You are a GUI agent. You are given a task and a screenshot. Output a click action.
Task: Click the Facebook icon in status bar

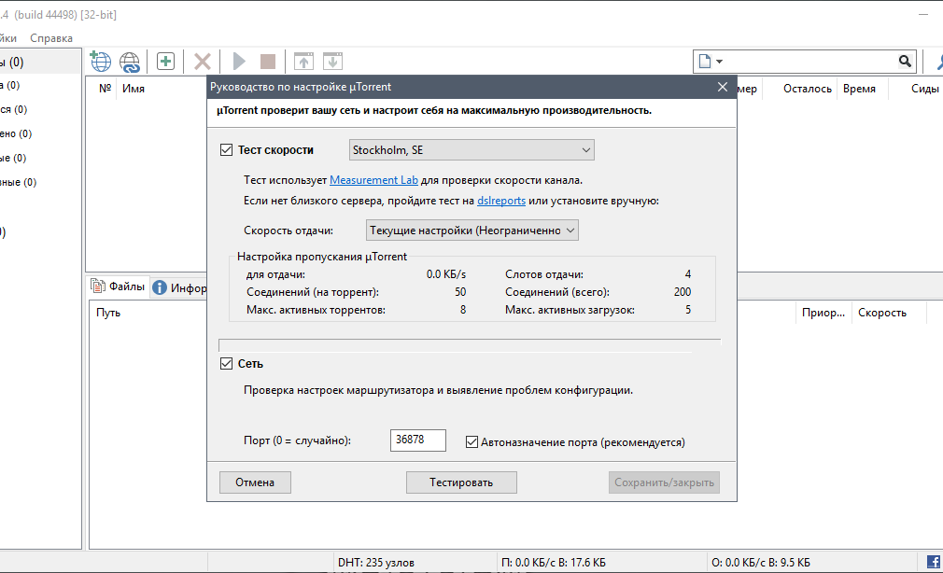934,562
